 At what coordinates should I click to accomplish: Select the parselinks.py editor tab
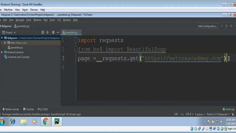pyautogui.click(x=71, y=33)
